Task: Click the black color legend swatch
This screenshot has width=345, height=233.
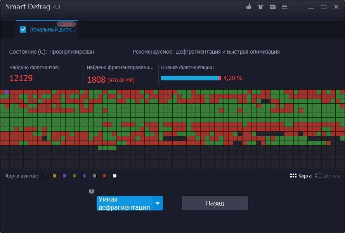Action: [x=44, y=176]
